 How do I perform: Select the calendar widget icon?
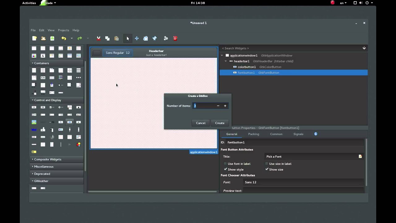43,144
